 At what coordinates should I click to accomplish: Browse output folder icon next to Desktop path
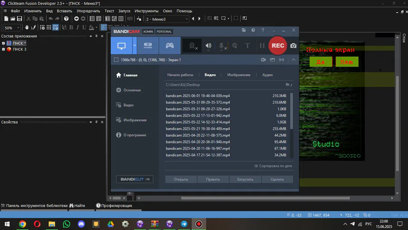pyautogui.click(x=287, y=85)
